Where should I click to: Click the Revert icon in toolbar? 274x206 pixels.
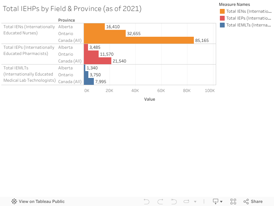[174, 202]
